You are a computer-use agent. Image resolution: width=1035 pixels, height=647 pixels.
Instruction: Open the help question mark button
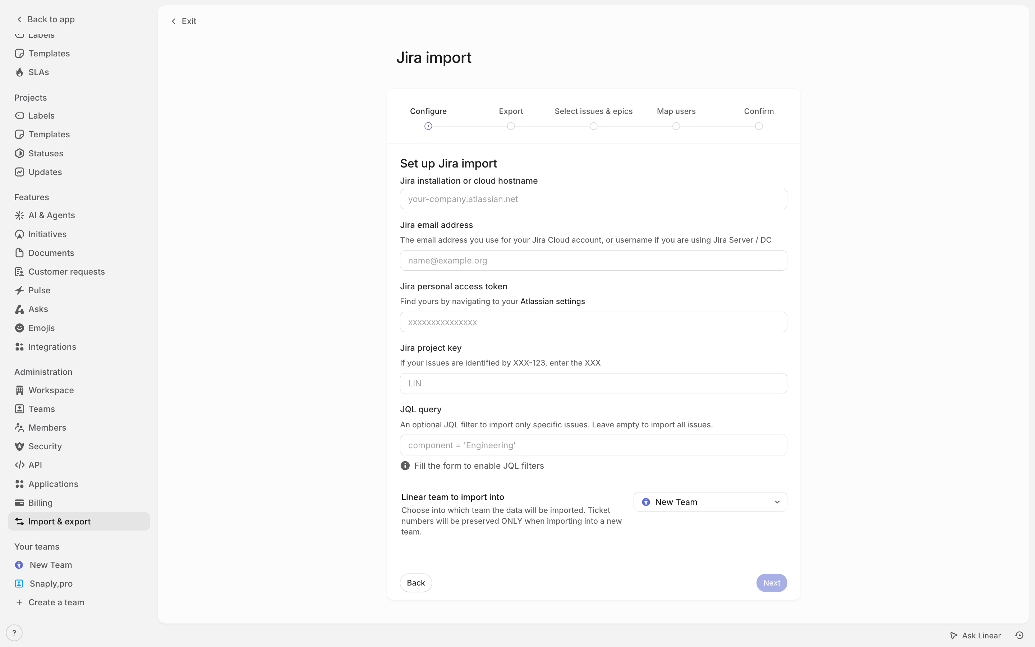point(14,633)
